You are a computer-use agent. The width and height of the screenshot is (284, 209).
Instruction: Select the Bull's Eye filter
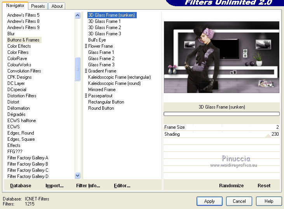[x=97, y=40]
